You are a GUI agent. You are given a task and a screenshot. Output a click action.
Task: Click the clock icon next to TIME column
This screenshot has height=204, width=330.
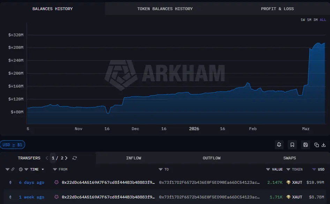pyautogui.click(x=21, y=169)
